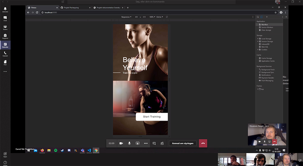The image size is (303, 166).
Task: Bookmark the page with star icon
Action: tap(276, 12)
